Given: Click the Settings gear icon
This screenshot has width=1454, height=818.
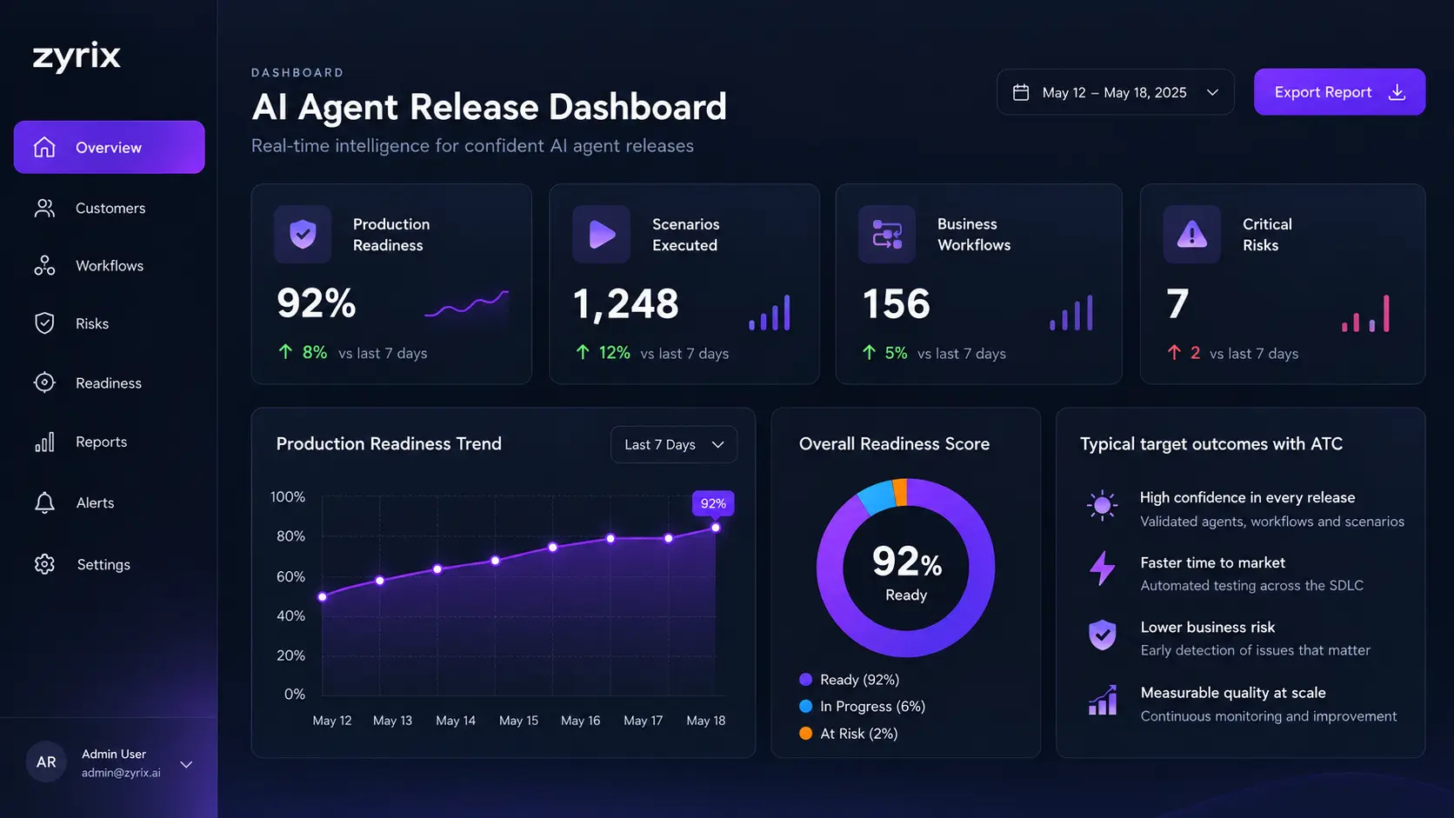Looking at the screenshot, I should (44, 564).
